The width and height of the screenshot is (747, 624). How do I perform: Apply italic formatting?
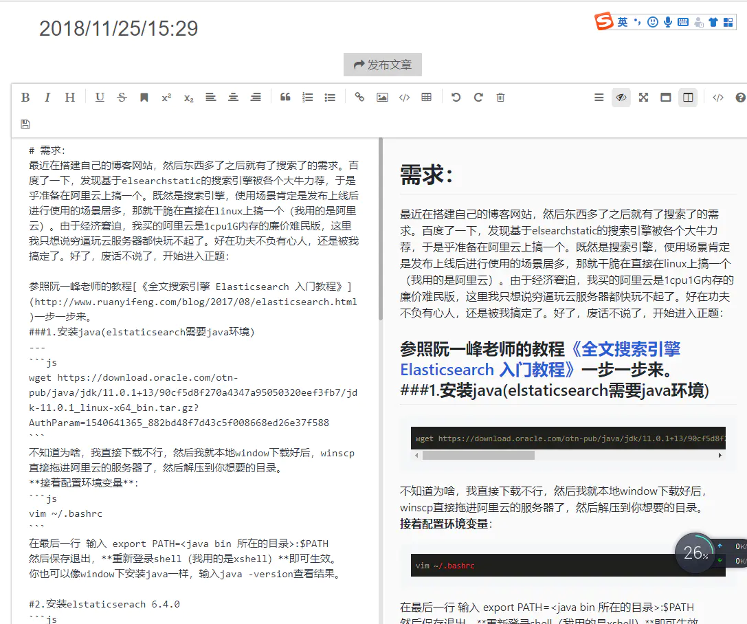pyautogui.click(x=47, y=98)
